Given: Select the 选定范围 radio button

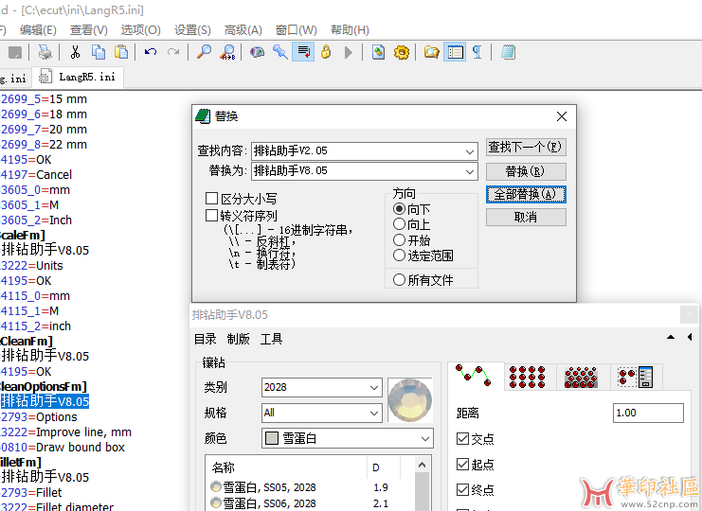Looking at the screenshot, I should pos(399,255).
